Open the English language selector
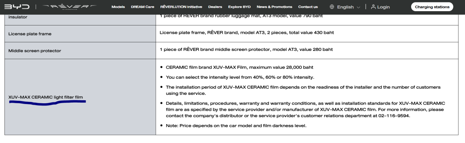 click(x=345, y=7)
